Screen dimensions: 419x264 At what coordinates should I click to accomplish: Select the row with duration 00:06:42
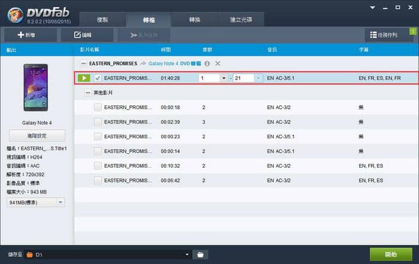tap(247, 181)
